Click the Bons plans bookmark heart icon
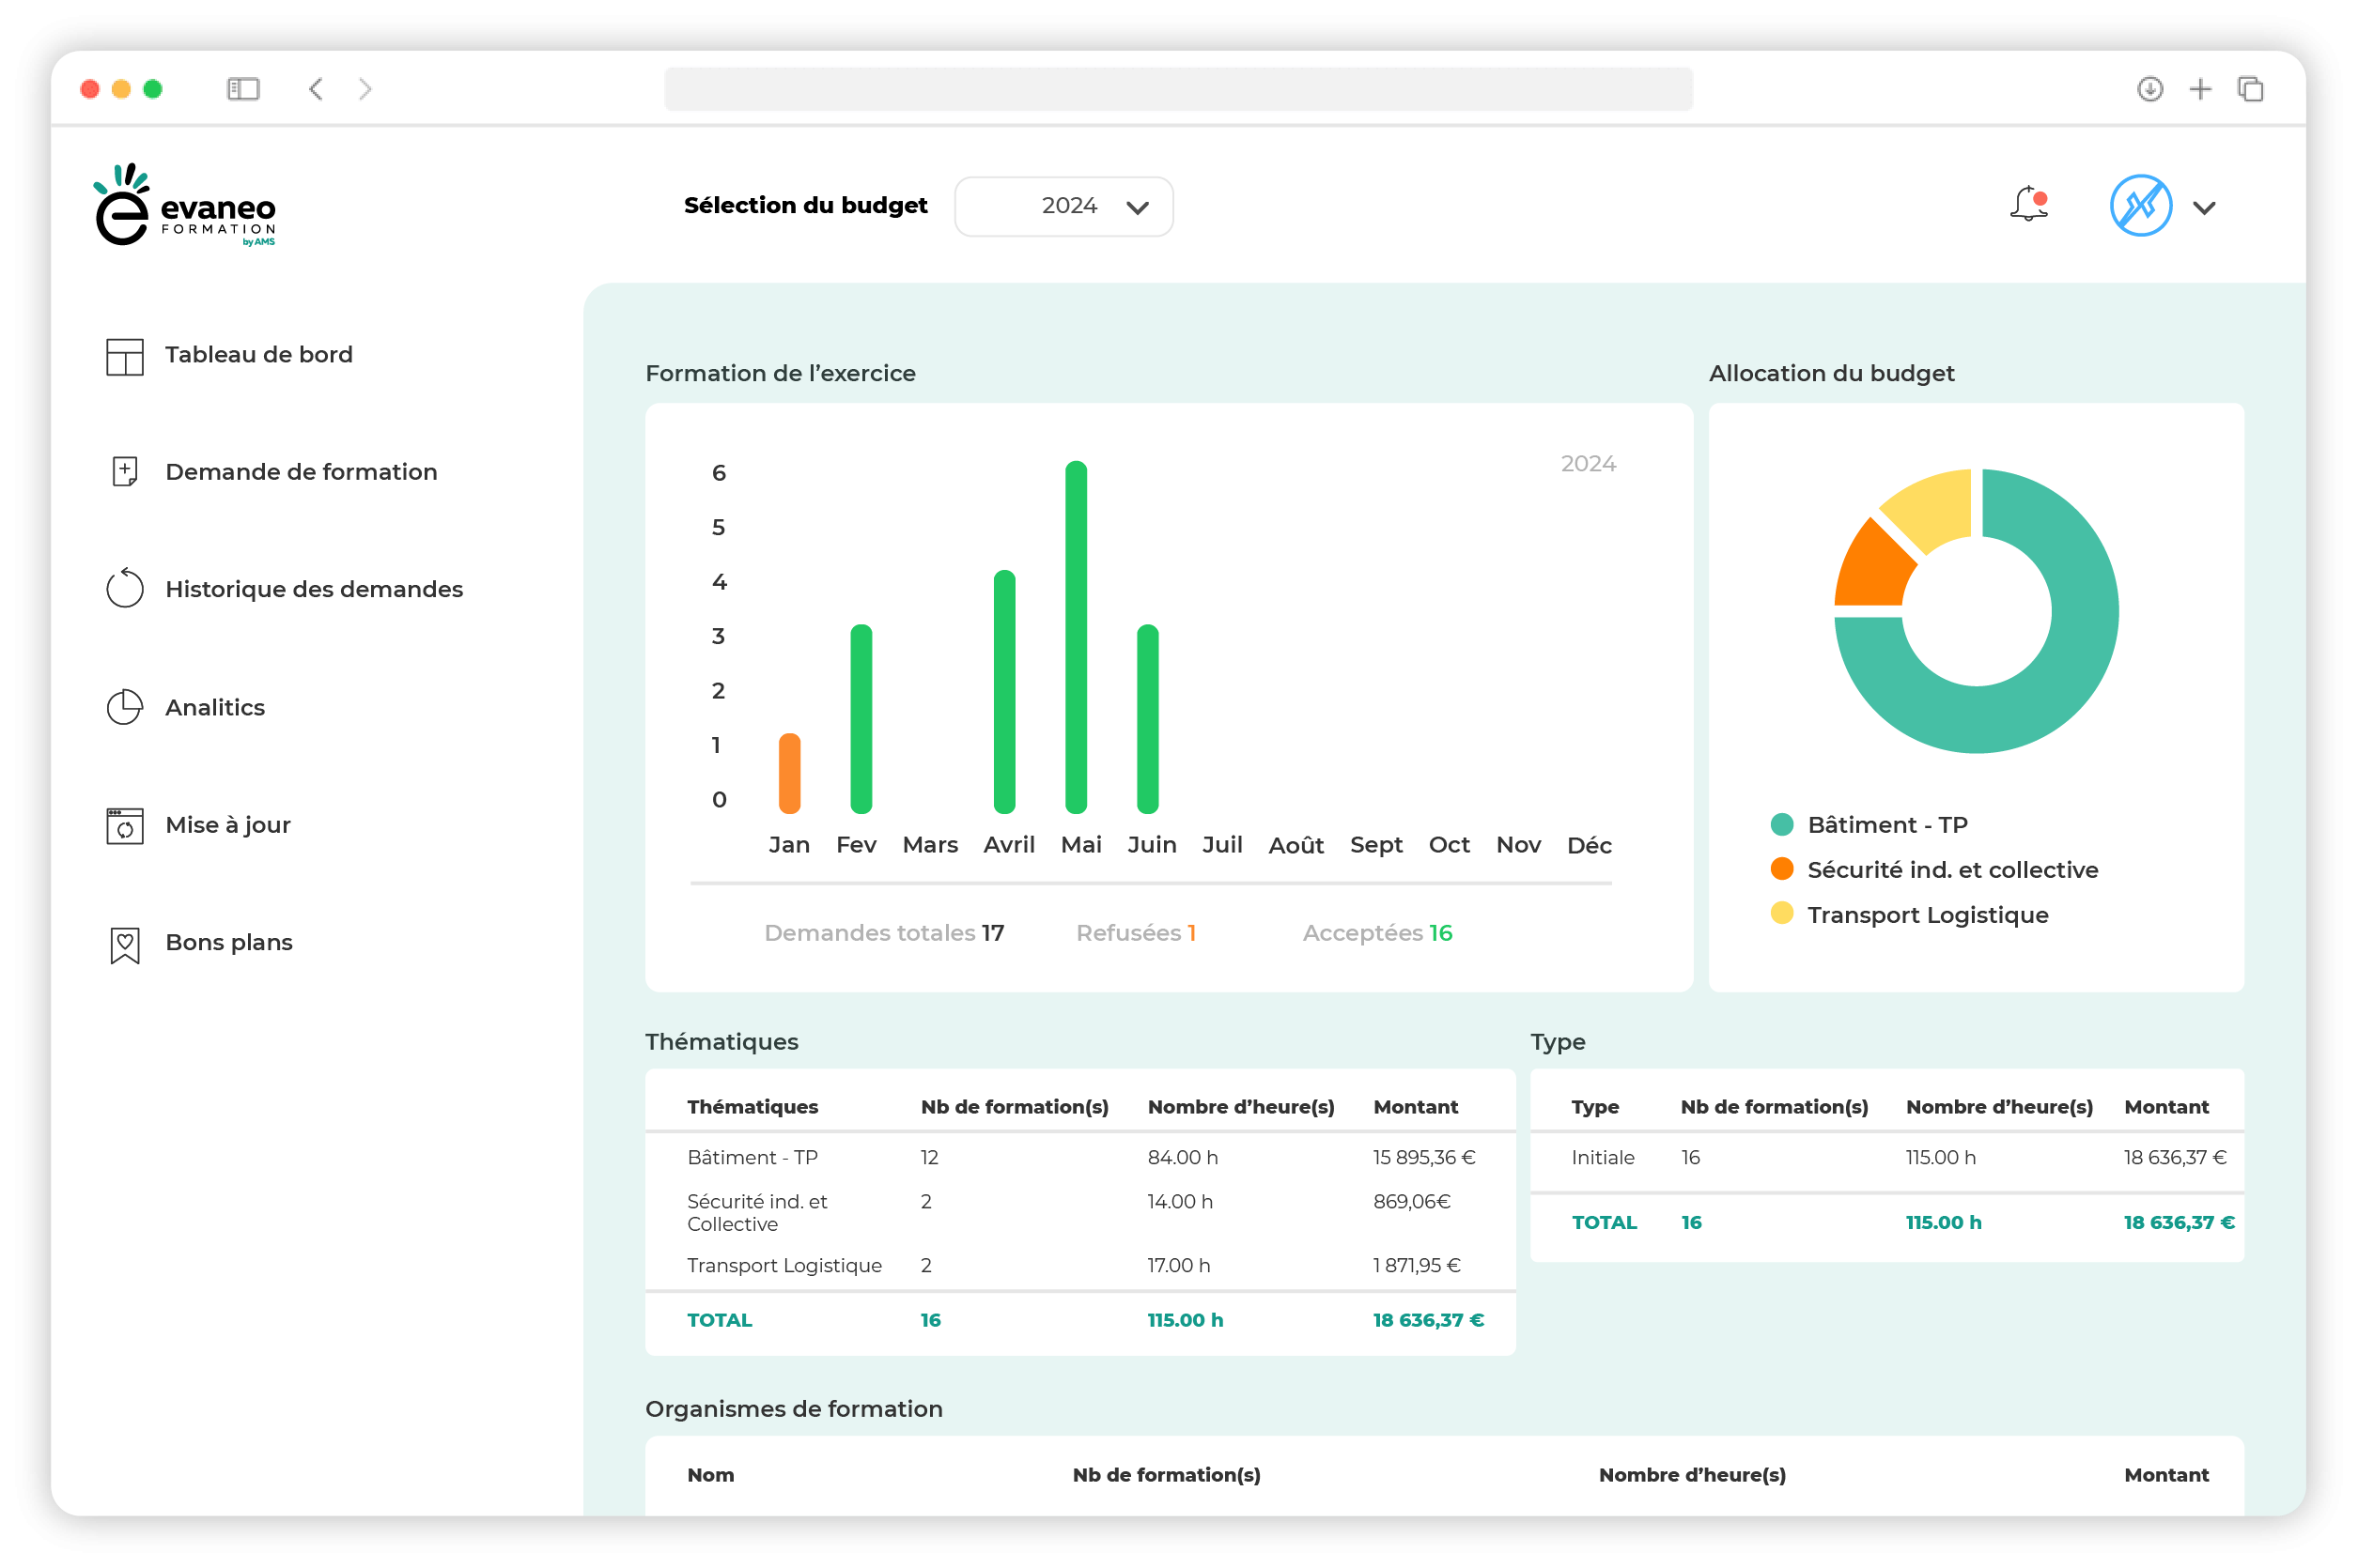 125,944
